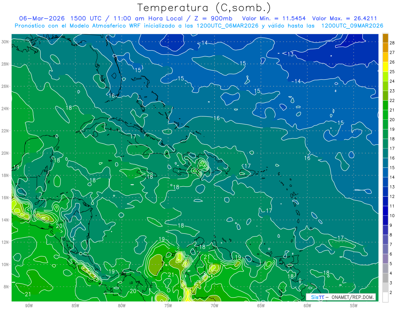Click the color scale's '10' value label

point(392,216)
